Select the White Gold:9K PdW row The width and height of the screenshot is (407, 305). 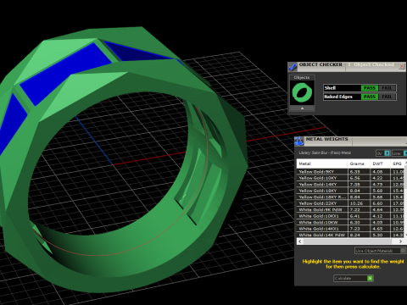point(350,210)
